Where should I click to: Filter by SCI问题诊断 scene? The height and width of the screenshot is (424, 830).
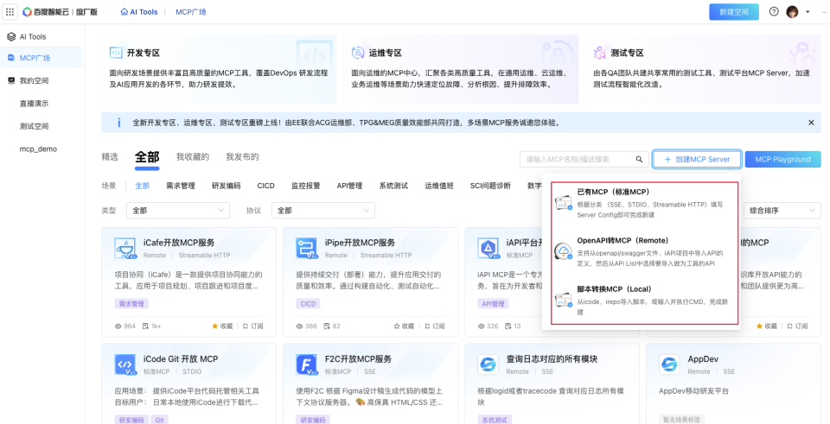(x=490, y=186)
